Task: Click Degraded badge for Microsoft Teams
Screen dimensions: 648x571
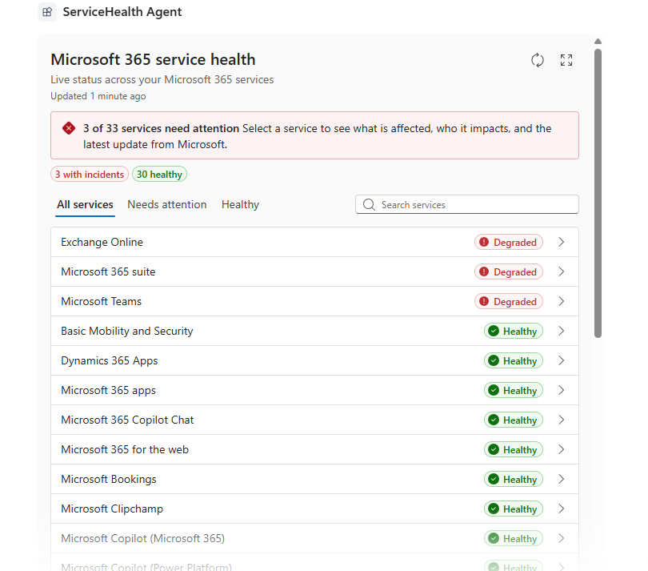Action: (x=509, y=301)
